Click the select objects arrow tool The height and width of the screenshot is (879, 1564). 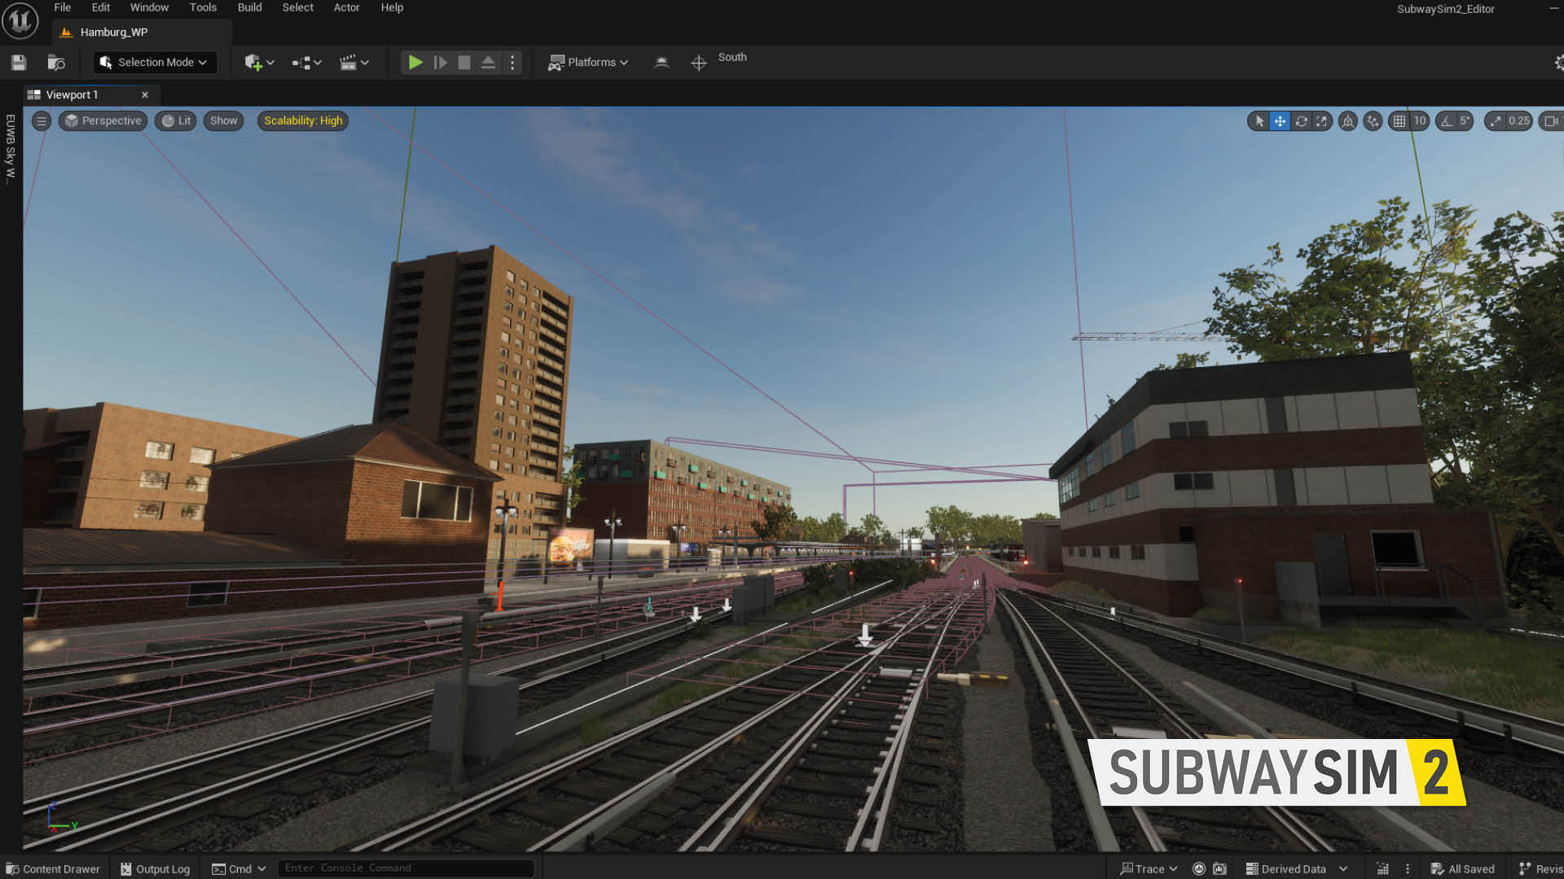click(1259, 121)
